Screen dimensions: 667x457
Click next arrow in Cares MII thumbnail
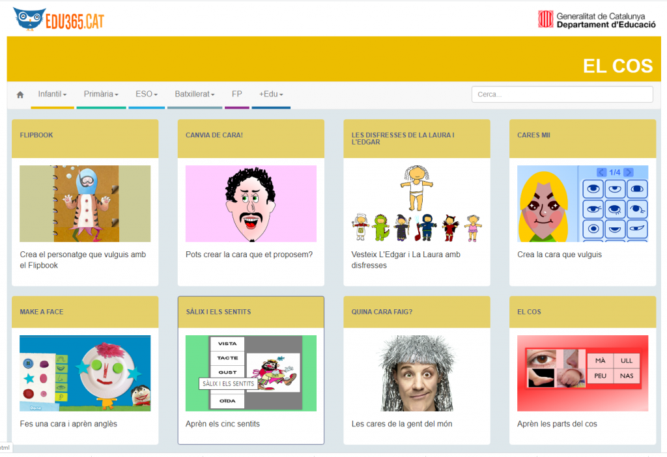[x=628, y=172]
